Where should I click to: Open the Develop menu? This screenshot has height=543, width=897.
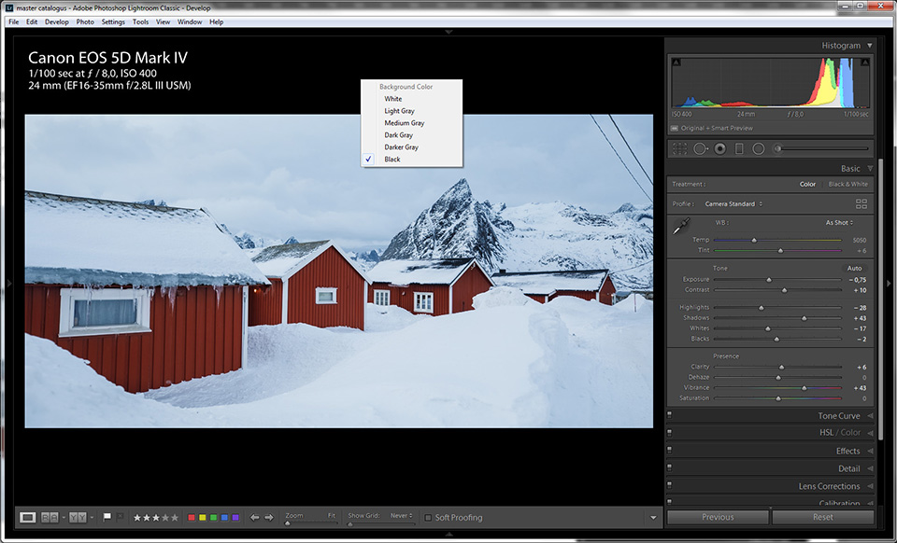57,21
